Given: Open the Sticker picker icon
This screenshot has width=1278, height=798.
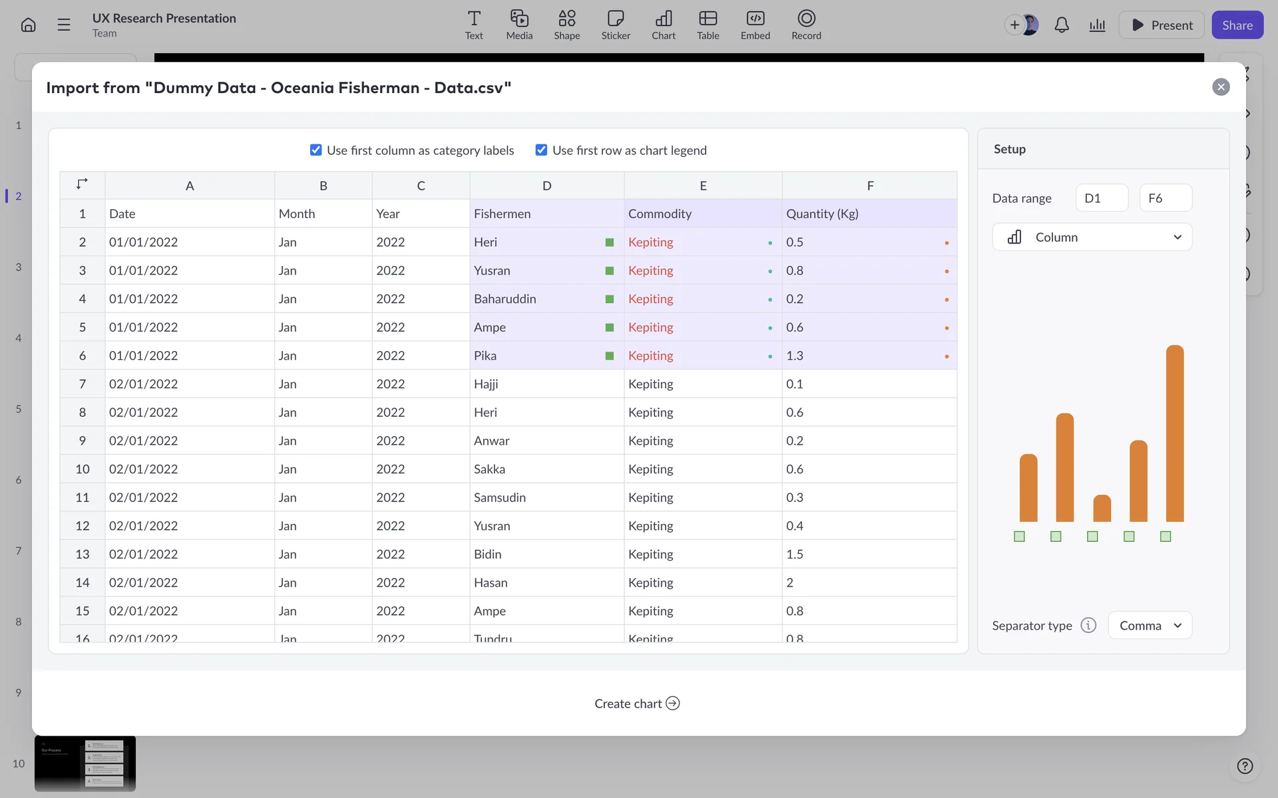Looking at the screenshot, I should [616, 19].
